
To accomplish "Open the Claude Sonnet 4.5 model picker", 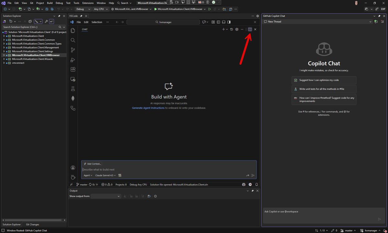I will pos(105,175).
